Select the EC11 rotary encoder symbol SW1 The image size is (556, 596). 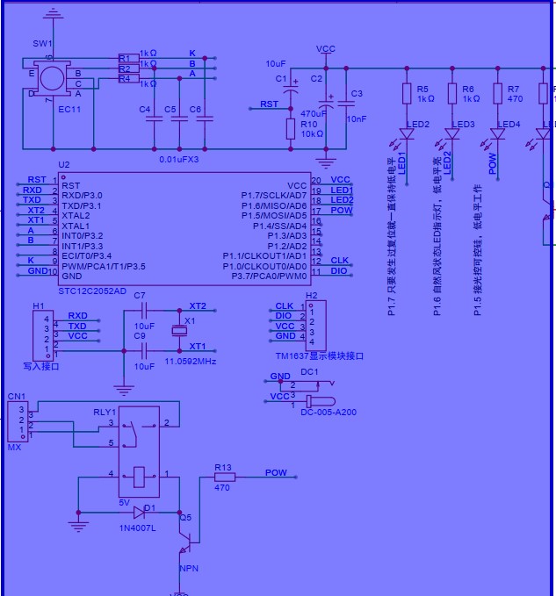point(52,79)
